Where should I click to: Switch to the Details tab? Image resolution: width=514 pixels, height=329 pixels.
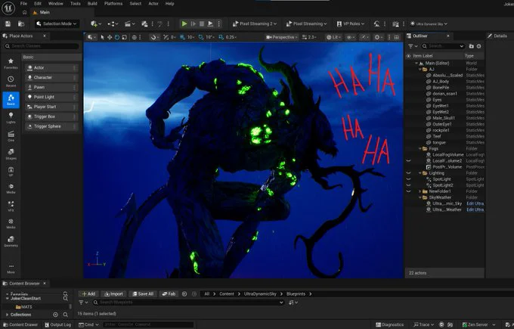497,36
